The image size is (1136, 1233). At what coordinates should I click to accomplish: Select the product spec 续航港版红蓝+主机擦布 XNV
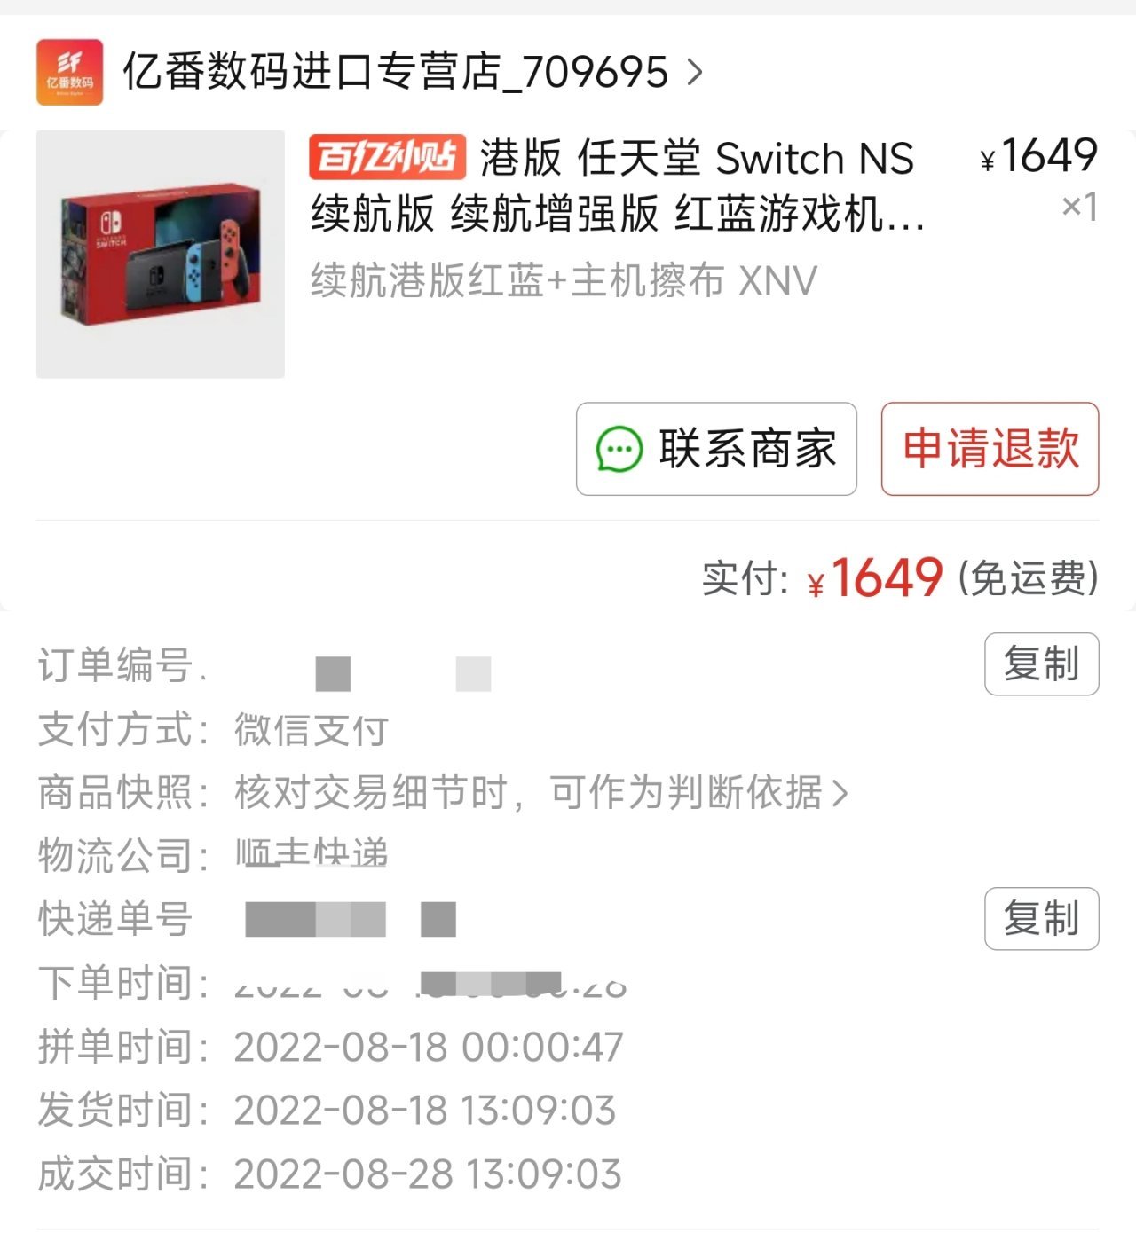[564, 281]
